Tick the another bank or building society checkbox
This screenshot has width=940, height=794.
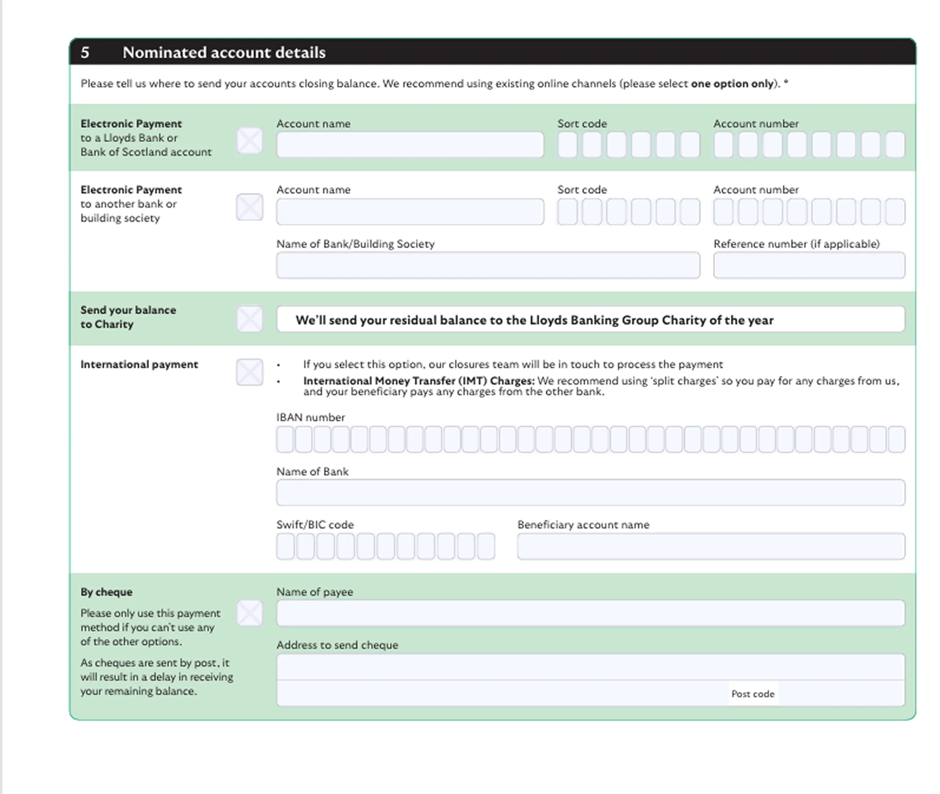point(250,207)
